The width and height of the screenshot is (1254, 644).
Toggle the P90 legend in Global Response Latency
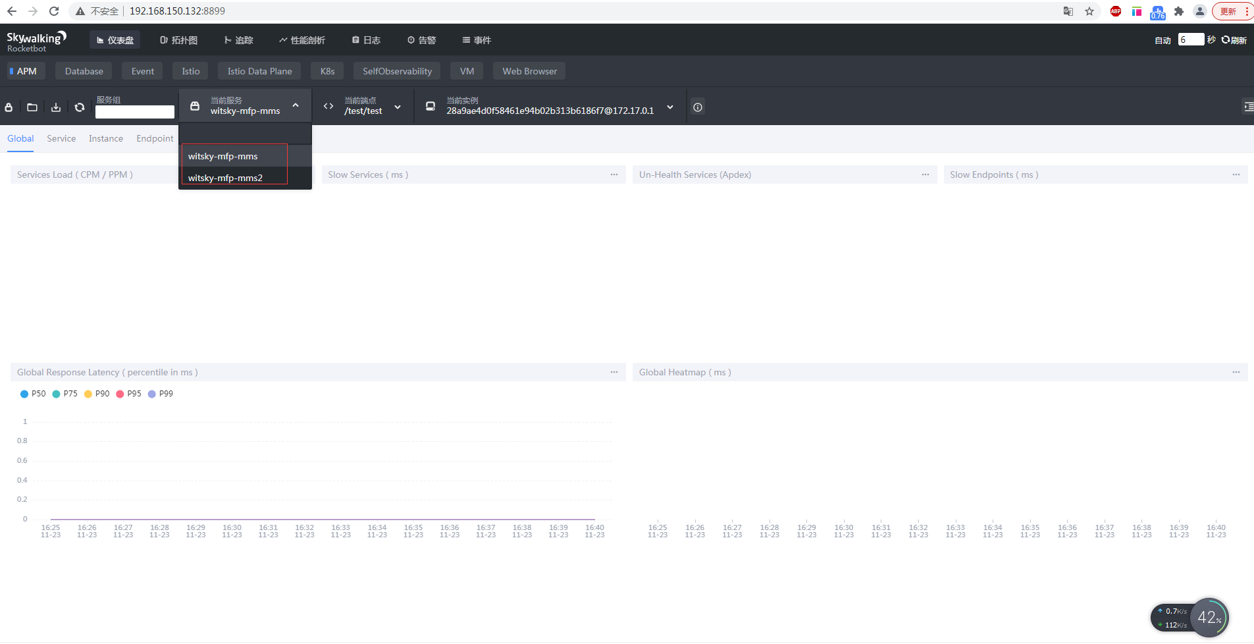click(x=97, y=393)
